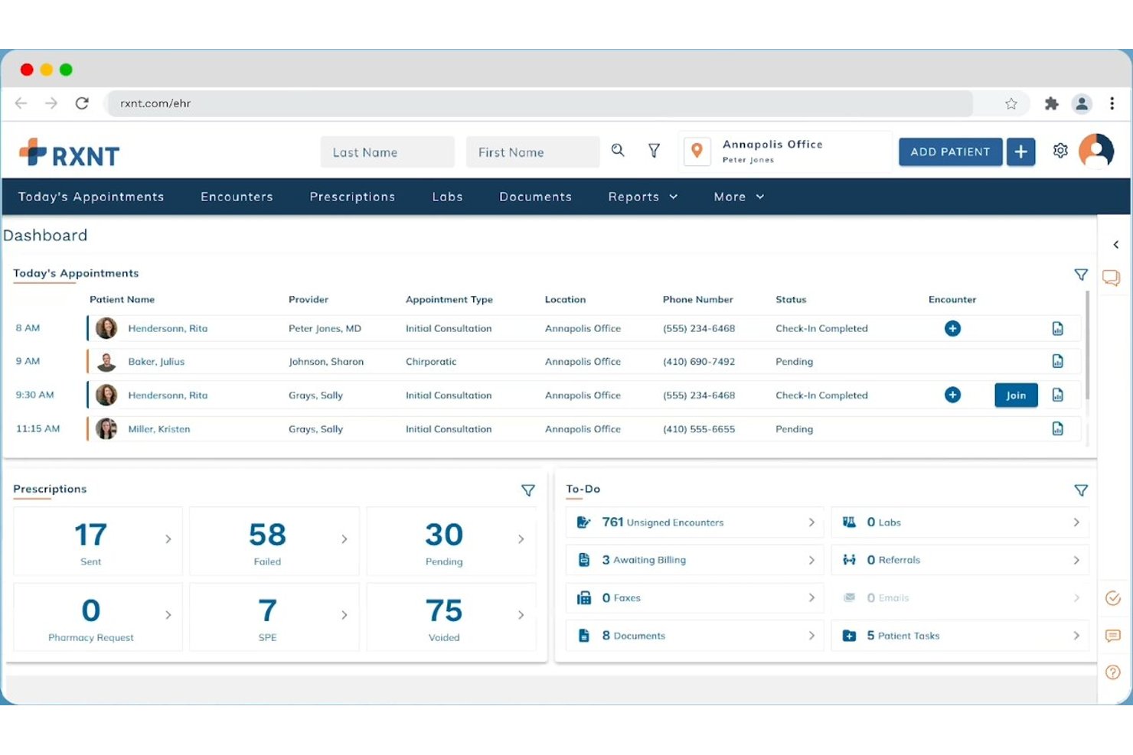The width and height of the screenshot is (1133, 755).
Task: Open patient Miller, Kristen
Action: click(159, 428)
